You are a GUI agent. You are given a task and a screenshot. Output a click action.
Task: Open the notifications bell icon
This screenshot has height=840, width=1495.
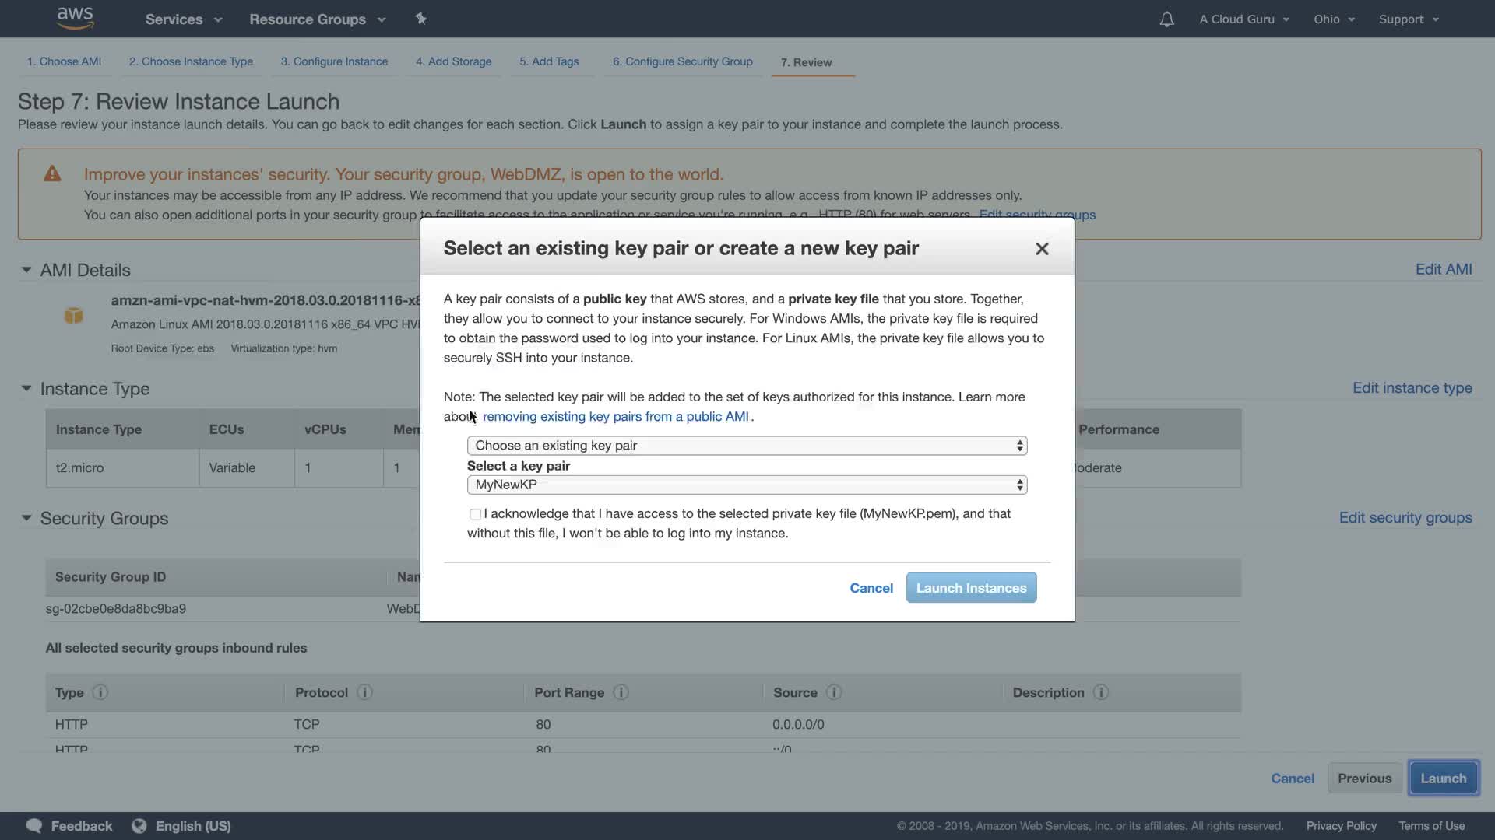coord(1166,19)
